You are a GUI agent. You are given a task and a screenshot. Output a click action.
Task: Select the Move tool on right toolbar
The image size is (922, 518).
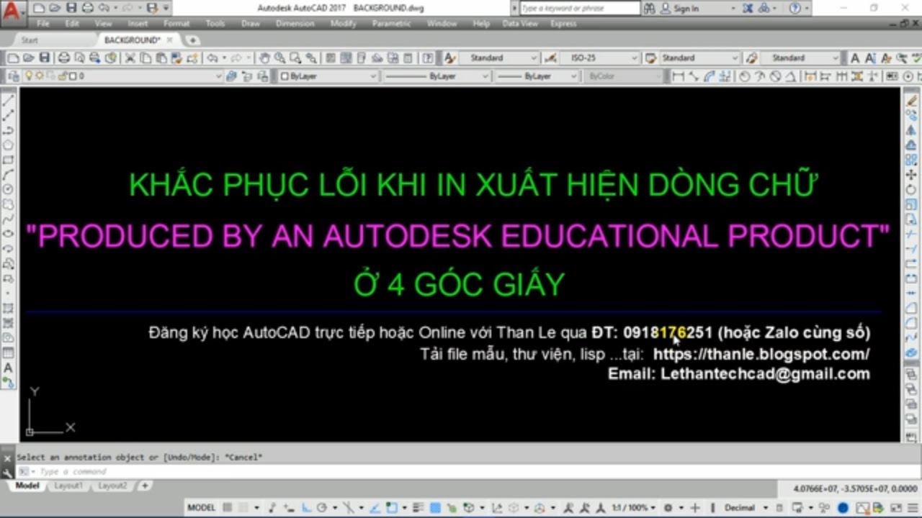click(911, 175)
